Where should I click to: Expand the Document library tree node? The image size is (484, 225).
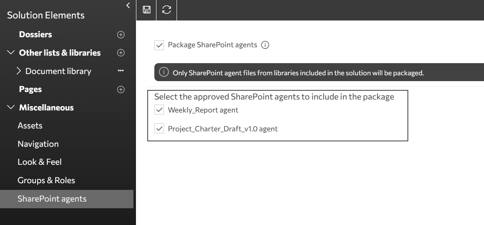(x=18, y=71)
